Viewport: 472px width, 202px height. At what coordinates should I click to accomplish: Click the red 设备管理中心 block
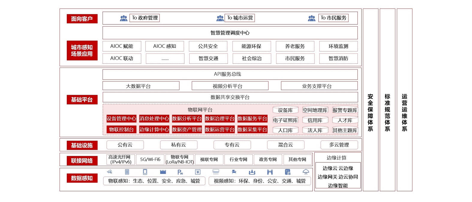tap(121, 119)
